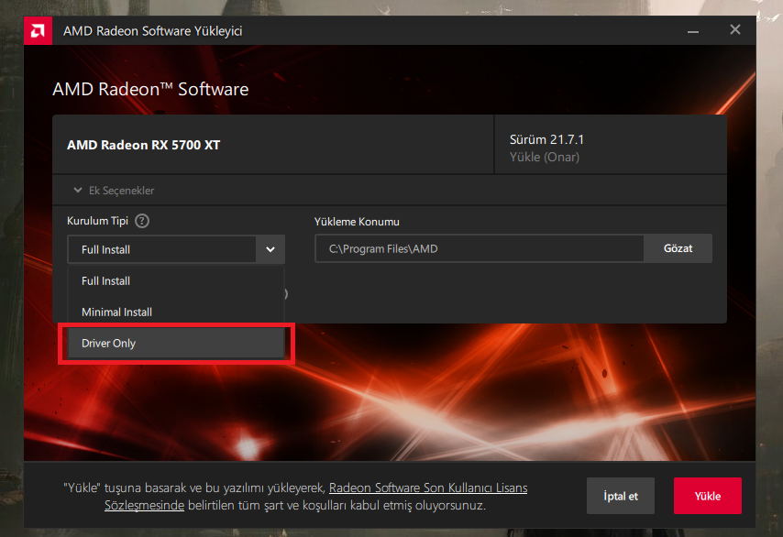Click the Full Install combo box field

(176, 249)
